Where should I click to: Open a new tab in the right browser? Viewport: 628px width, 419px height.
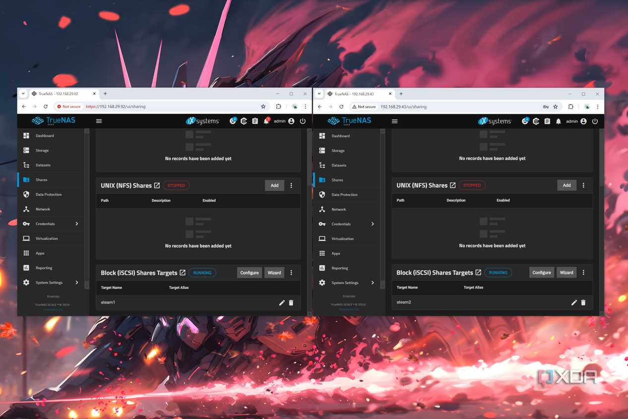[x=401, y=94]
